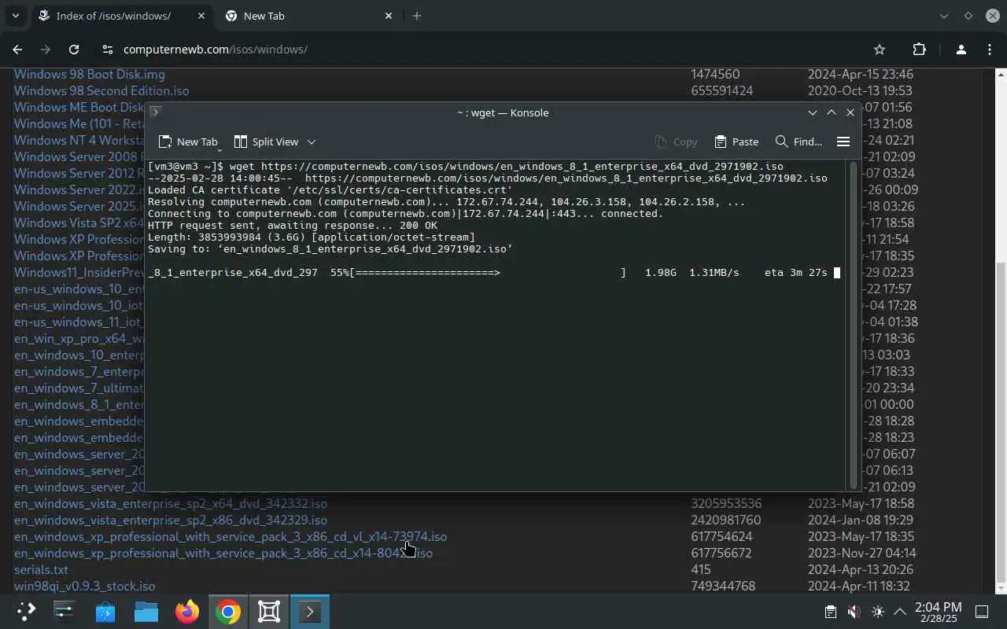Open Split View in Konsole
Screen dimensions: 1007x629
coord(267,142)
